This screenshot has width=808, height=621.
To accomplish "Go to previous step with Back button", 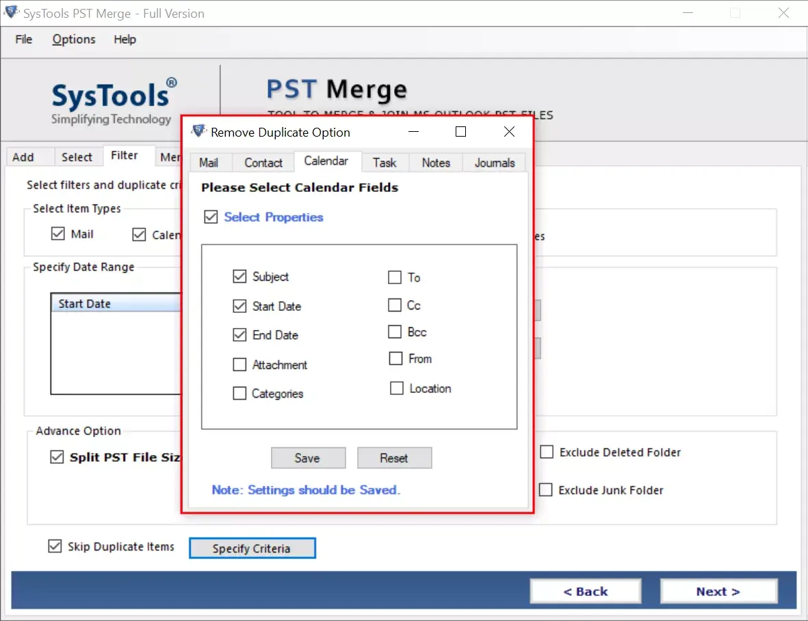I will pos(586,592).
